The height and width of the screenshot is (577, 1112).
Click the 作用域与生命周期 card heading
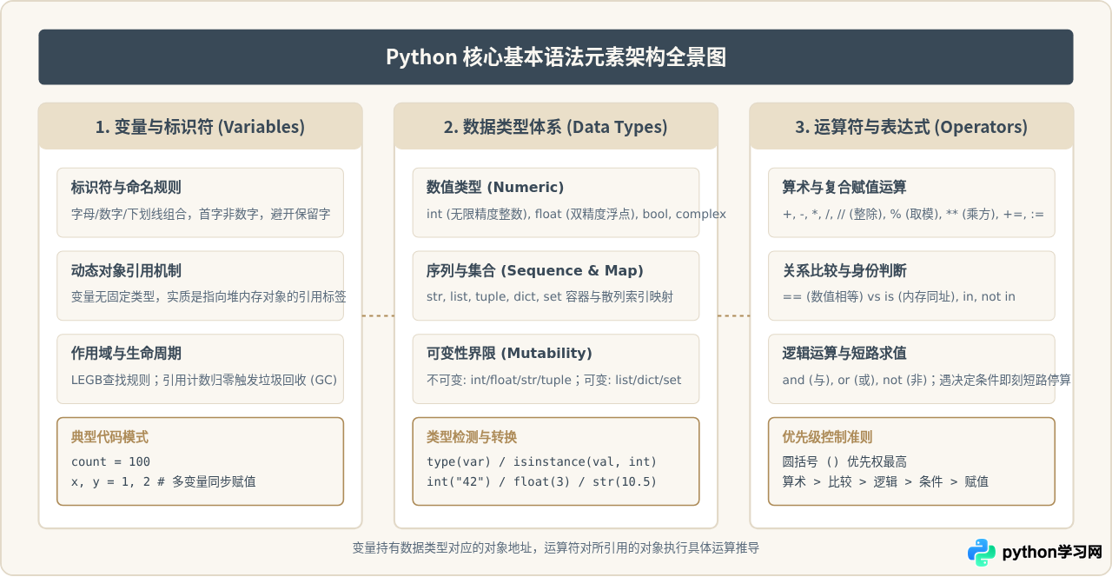pos(126,354)
